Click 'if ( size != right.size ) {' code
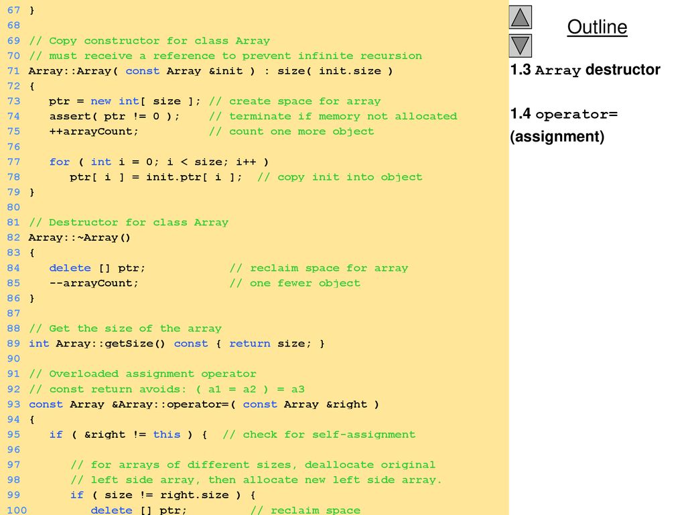 (163, 496)
